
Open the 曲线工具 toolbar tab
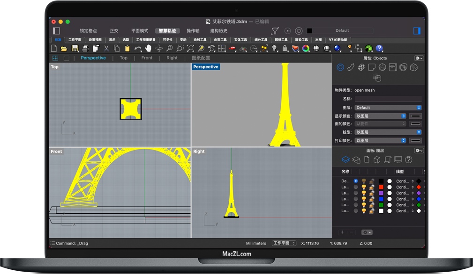coord(200,40)
